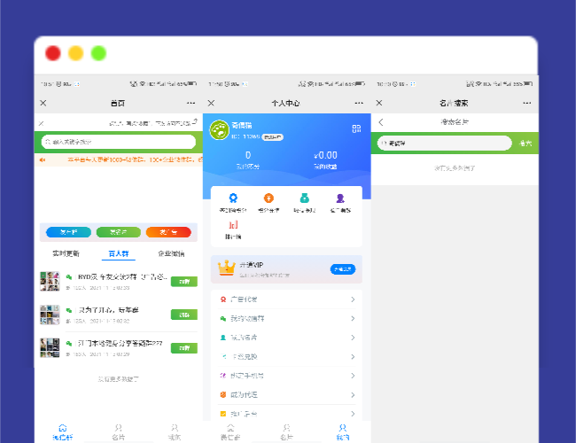This screenshot has width=576, height=443.
Task: Switch to the 百人群 tab
Action: (118, 253)
